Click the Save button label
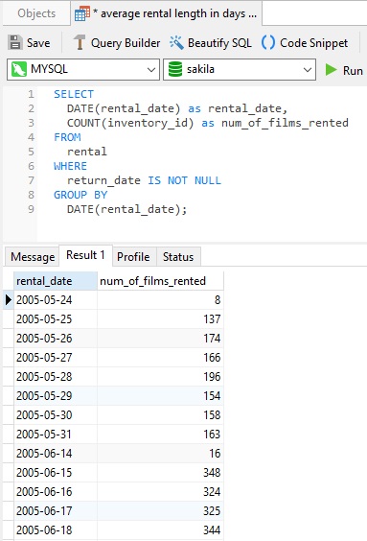This screenshot has height=541, width=367. (38, 43)
